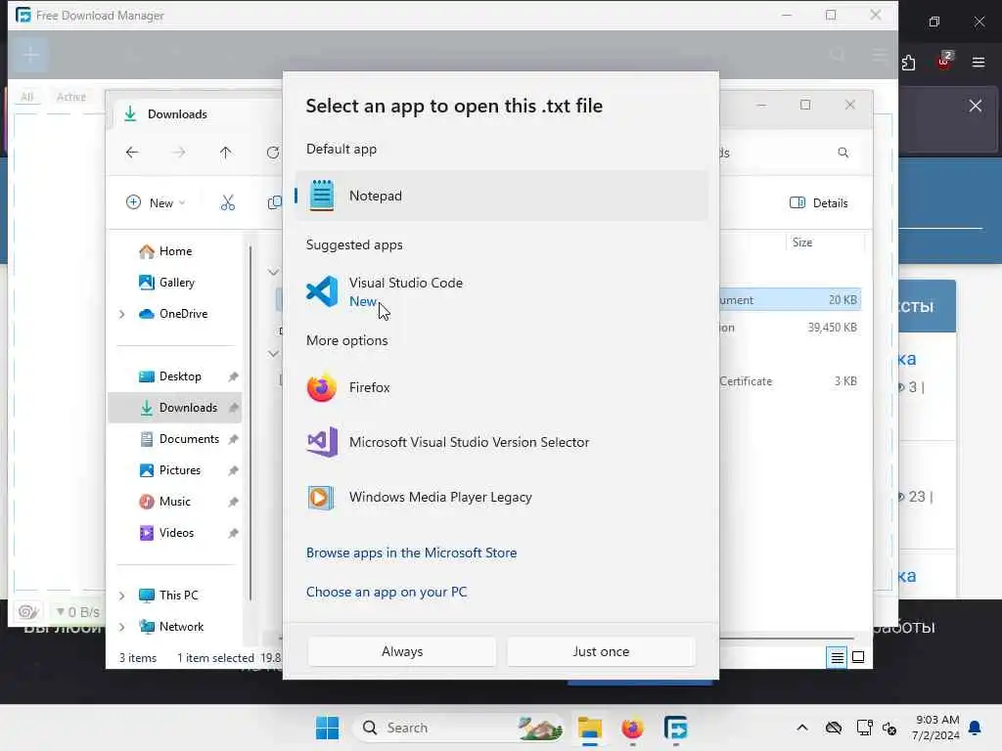This screenshot has width=1002, height=751.
Task: Open Documents quick access folder
Action: 189,439
